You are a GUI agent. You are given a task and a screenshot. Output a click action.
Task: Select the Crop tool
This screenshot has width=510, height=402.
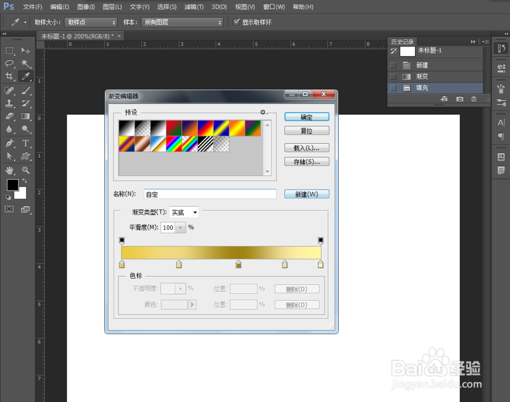(x=9, y=76)
